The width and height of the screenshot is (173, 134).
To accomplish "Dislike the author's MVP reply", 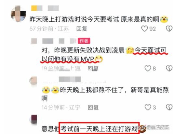I will pos(169,68).
